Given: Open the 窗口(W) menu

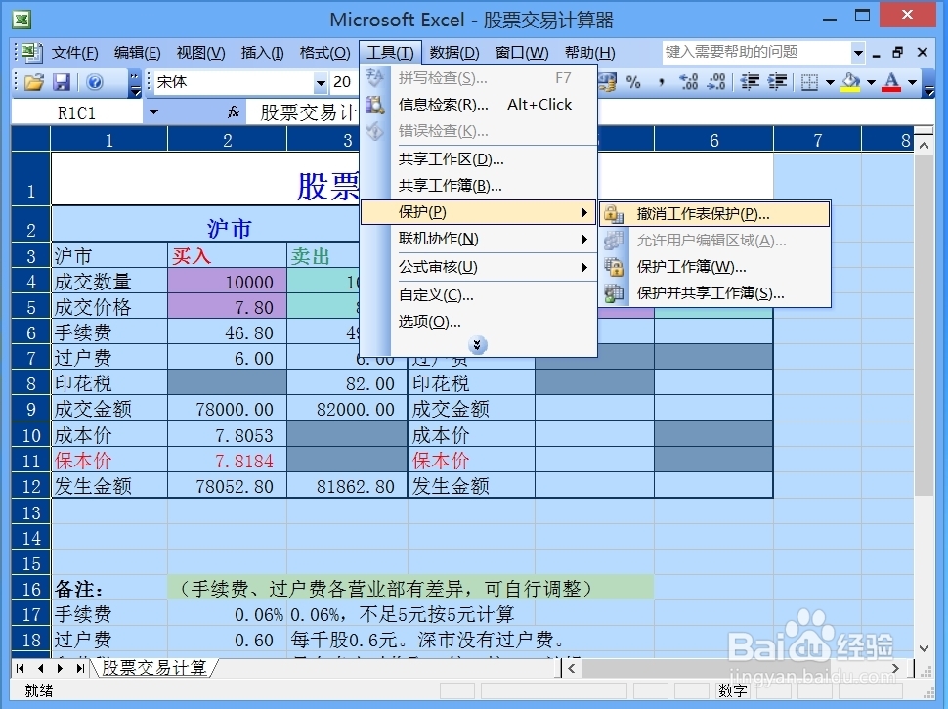Looking at the screenshot, I should [521, 53].
